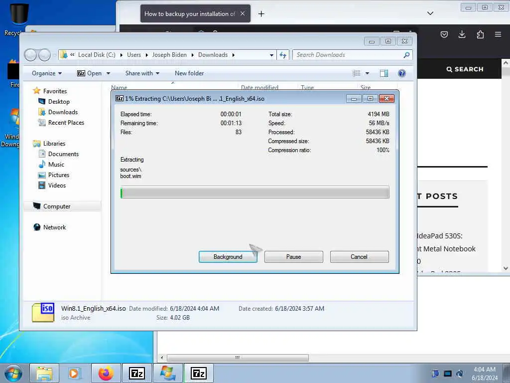The width and height of the screenshot is (510, 383).
Task: Click New folder in Explorer toolbar
Action: [189, 73]
